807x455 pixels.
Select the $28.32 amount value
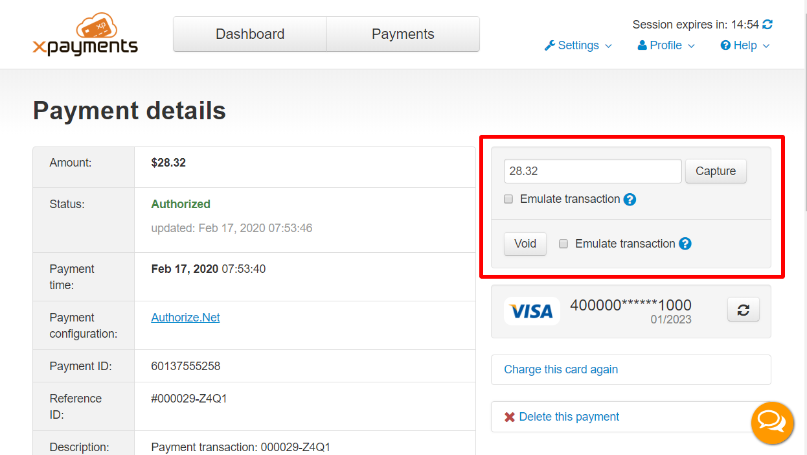pyautogui.click(x=168, y=163)
